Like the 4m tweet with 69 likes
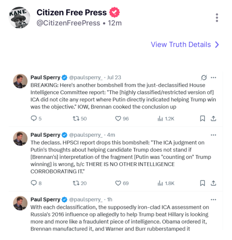The height and width of the screenshot is (240, 232). point(118,183)
